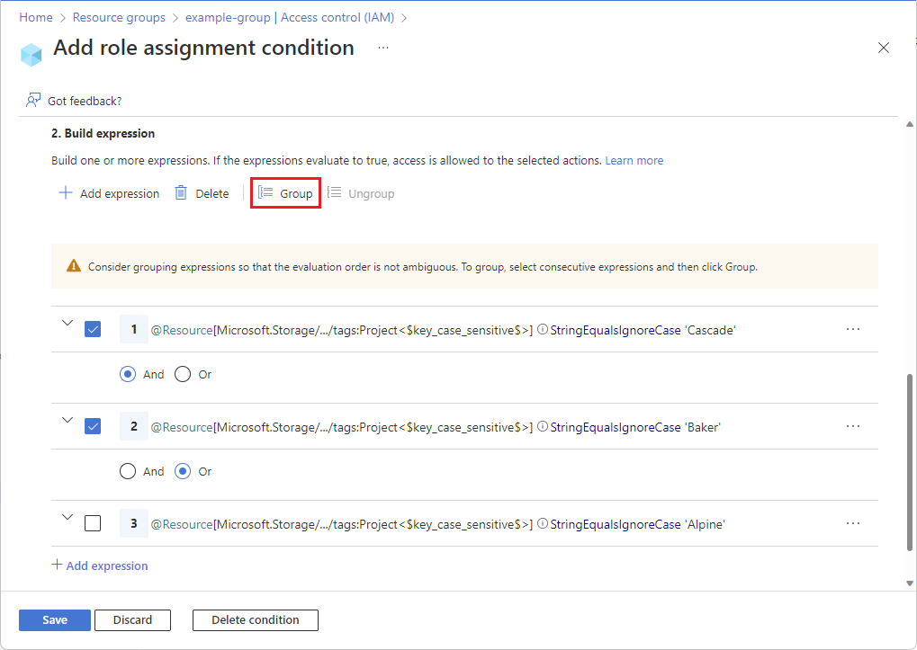
Task: Select the Or radio after expression 1
Action: click(183, 373)
